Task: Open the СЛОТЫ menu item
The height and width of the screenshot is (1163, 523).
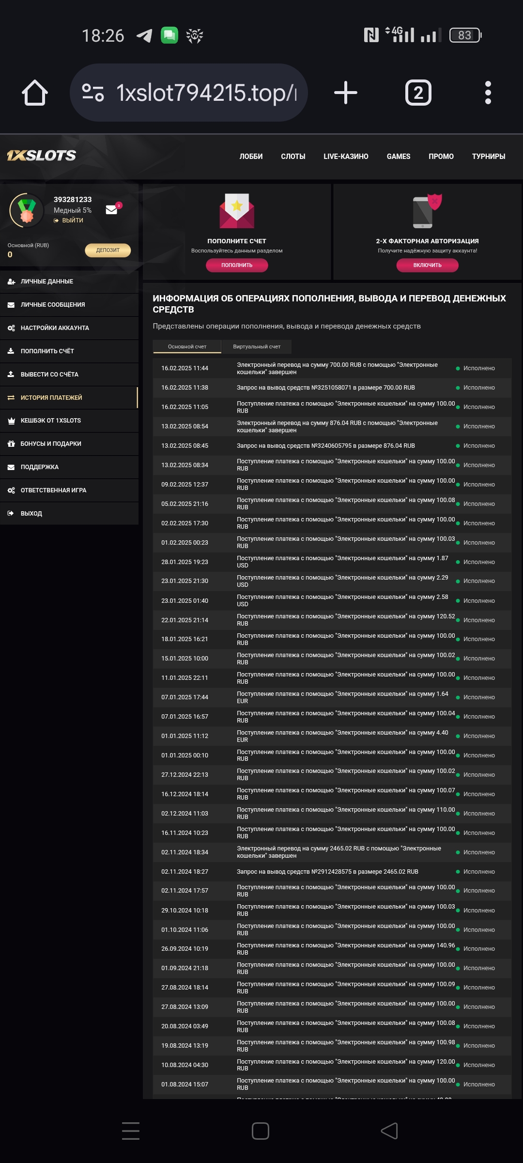Action: (x=293, y=157)
